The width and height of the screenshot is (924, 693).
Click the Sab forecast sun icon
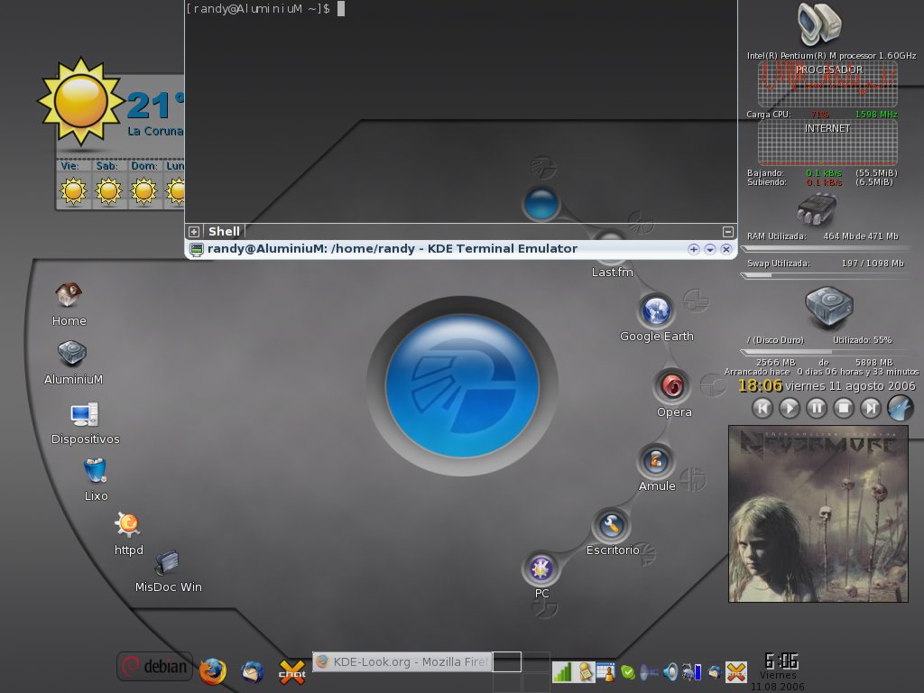pyautogui.click(x=108, y=191)
